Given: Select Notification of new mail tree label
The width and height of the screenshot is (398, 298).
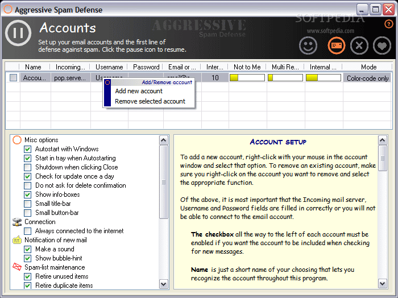Looking at the screenshot, I should (x=55, y=240).
